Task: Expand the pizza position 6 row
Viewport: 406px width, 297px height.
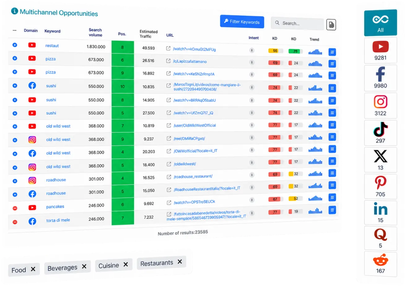Action: click(x=15, y=58)
